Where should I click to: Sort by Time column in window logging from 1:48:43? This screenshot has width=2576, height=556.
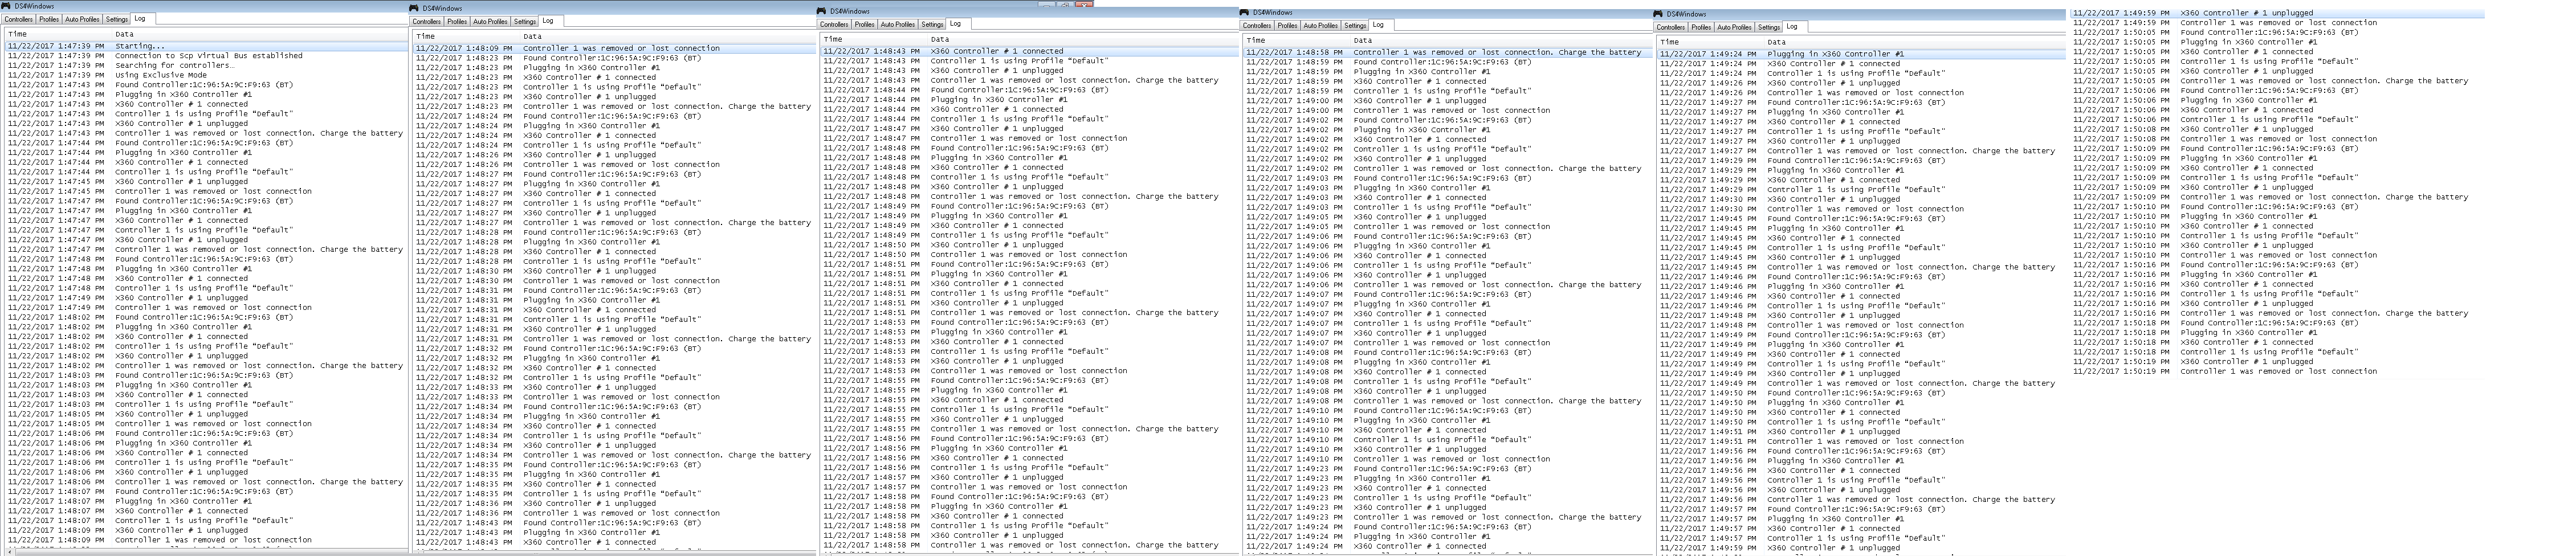click(873, 39)
